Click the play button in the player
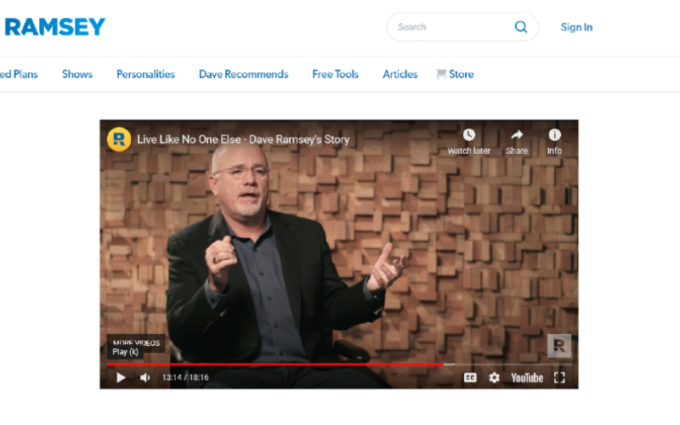This screenshot has width=680, height=425. click(x=121, y=377)
